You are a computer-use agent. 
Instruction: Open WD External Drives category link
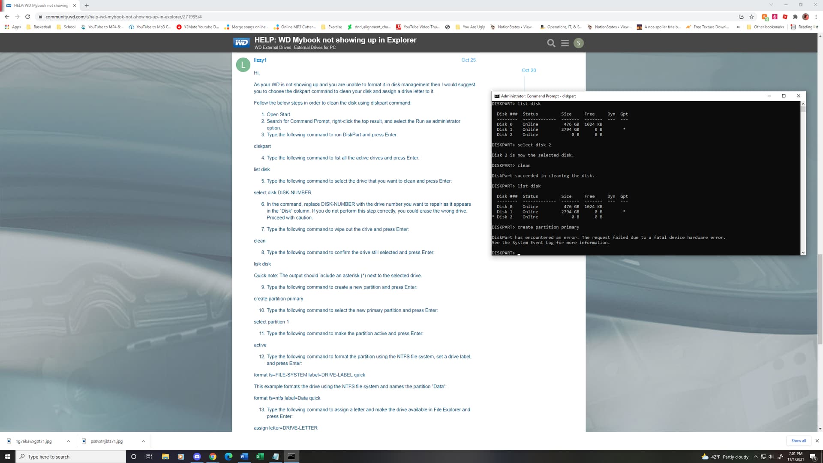[273, 48]
